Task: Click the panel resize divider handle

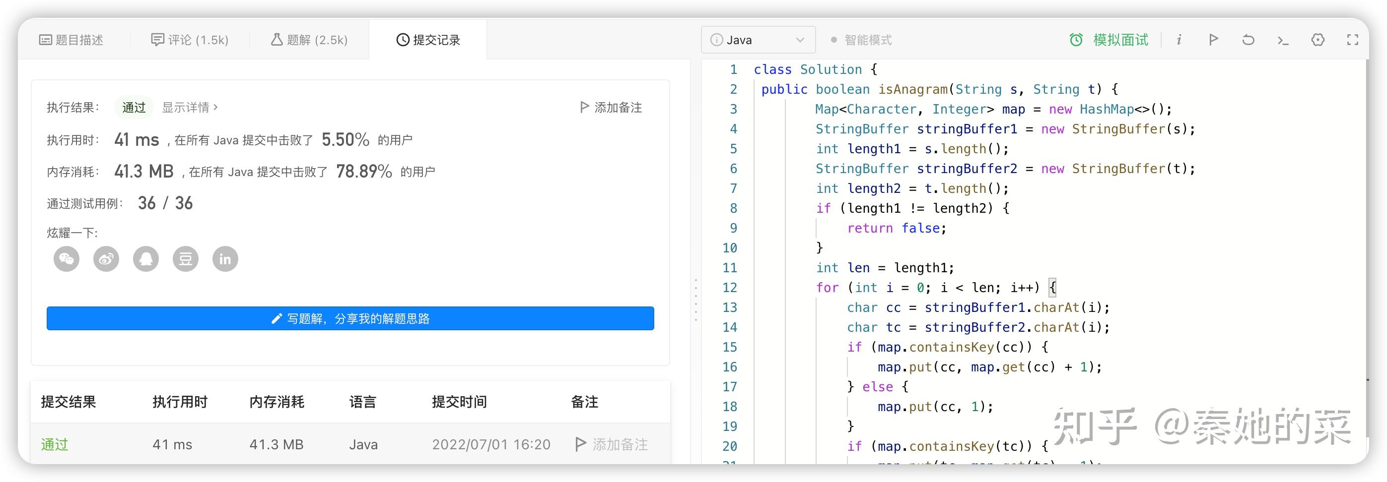Action: 695,300
